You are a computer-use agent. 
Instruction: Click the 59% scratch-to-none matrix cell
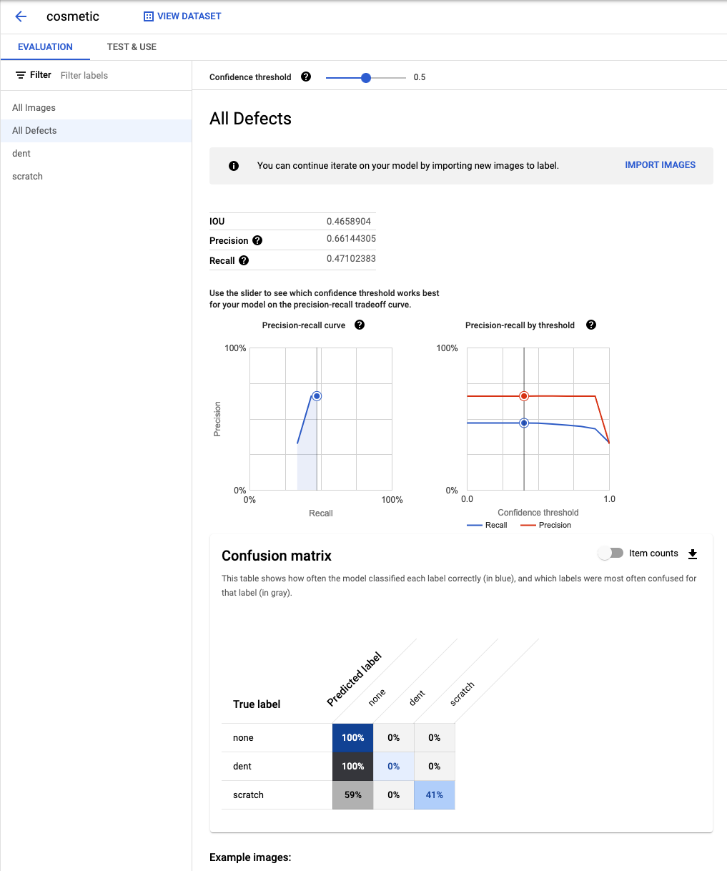click(x=352, y=795)
